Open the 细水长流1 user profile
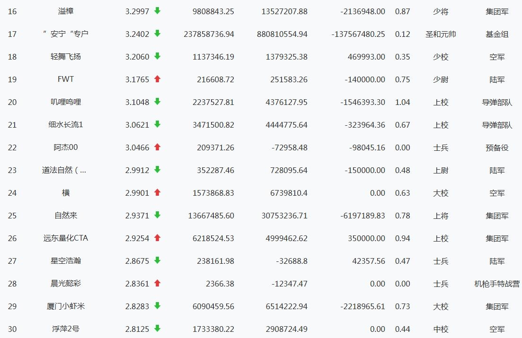Image resolution: width=522 pixels, height=338 pixels. click(x=65, y=125)
